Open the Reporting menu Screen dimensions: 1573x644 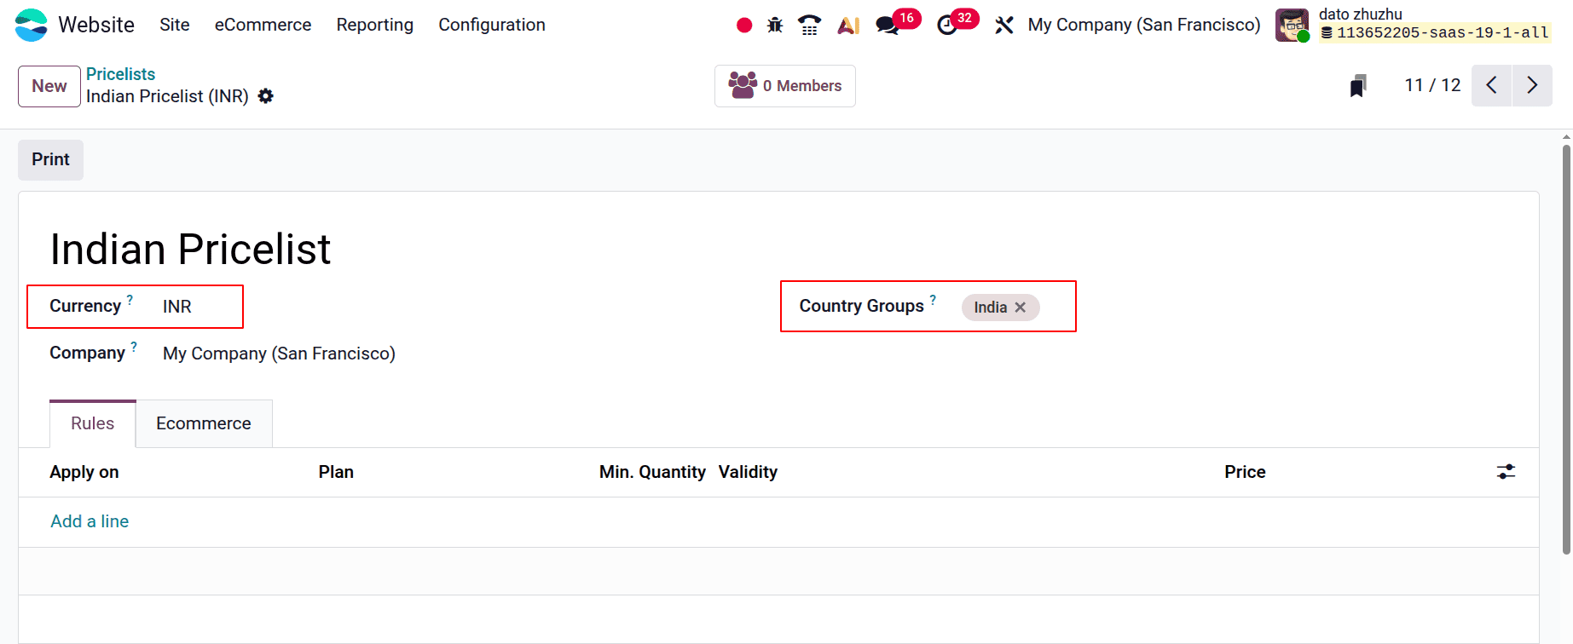click(375, 25)
